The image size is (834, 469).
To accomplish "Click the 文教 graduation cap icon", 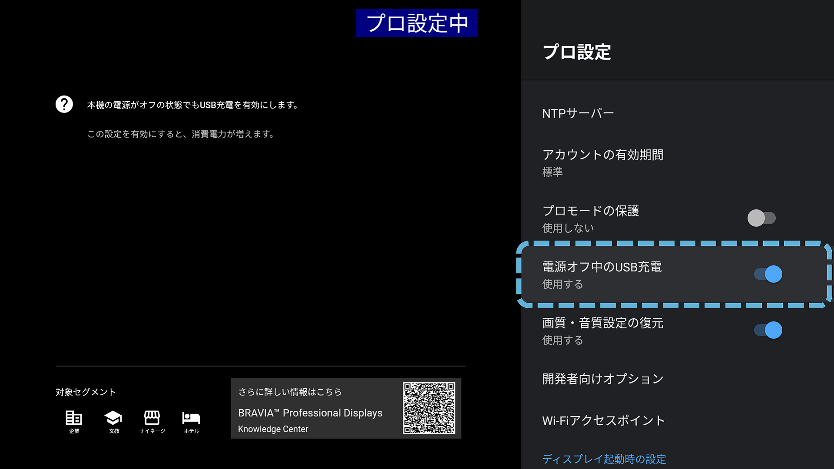I will [113, 418].
